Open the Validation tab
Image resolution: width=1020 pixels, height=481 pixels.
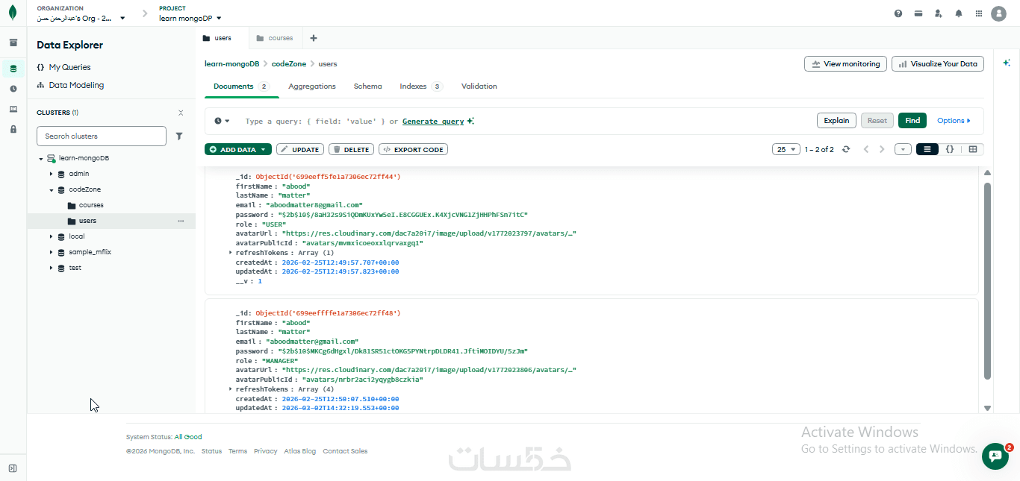479,87
